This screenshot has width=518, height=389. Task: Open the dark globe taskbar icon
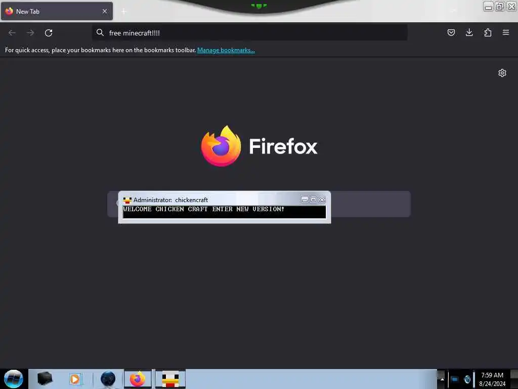108,379
